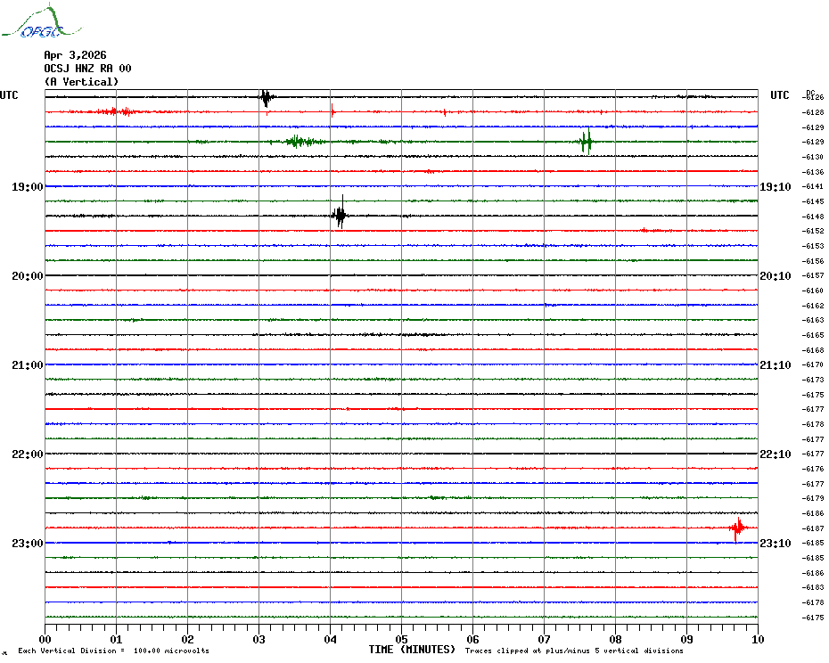Select the 19:00 time label on left

click(x=27, y=187)
